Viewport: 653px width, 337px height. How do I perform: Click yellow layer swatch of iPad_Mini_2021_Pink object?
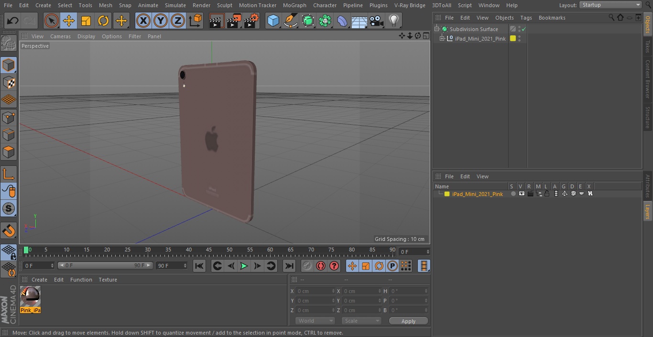513,39
